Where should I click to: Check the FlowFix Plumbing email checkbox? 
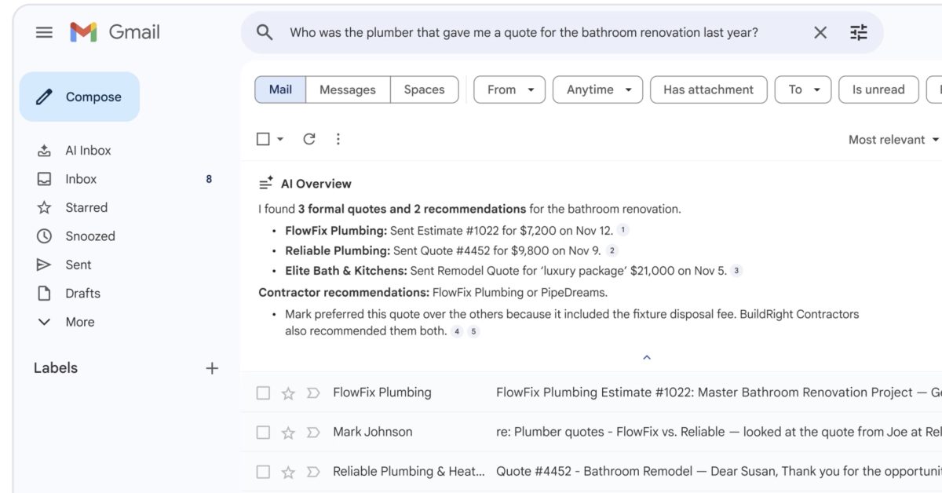pos(264,393)
